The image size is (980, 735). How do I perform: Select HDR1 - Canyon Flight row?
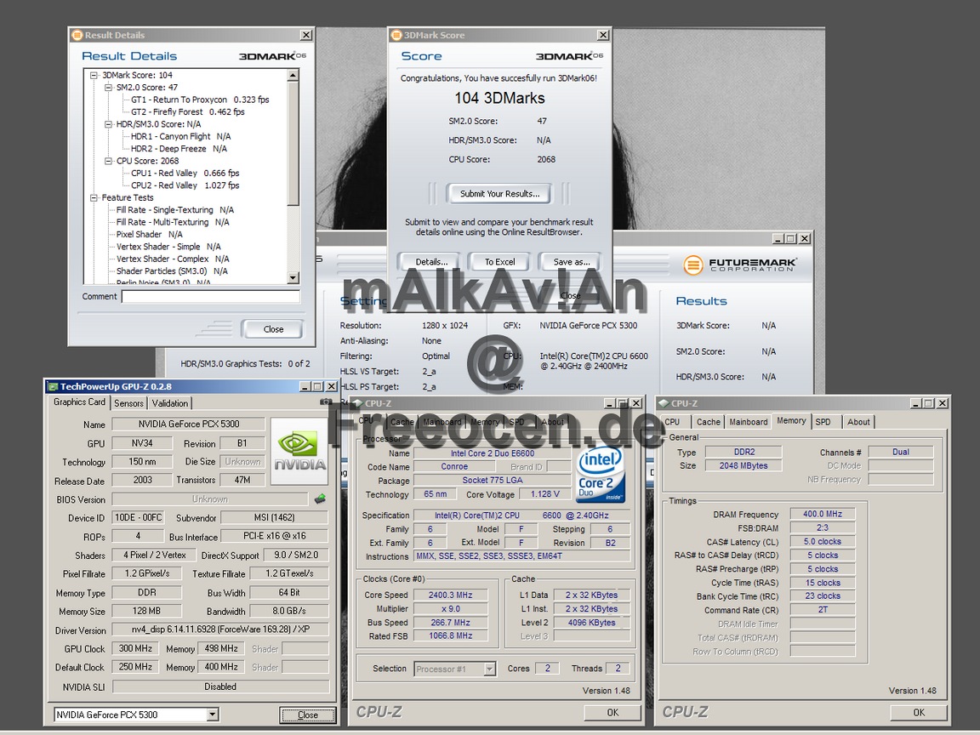click(x=180, y=136)
